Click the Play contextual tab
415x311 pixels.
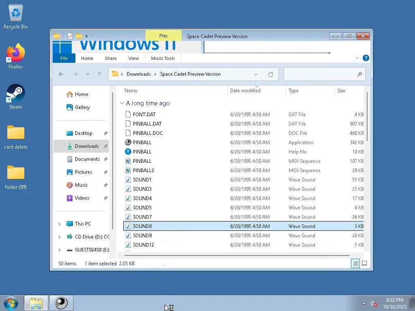tap(163, 36)
